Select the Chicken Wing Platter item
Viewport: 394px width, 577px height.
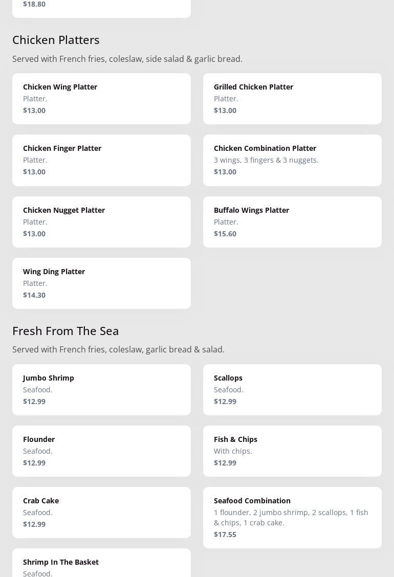point(101,98)
